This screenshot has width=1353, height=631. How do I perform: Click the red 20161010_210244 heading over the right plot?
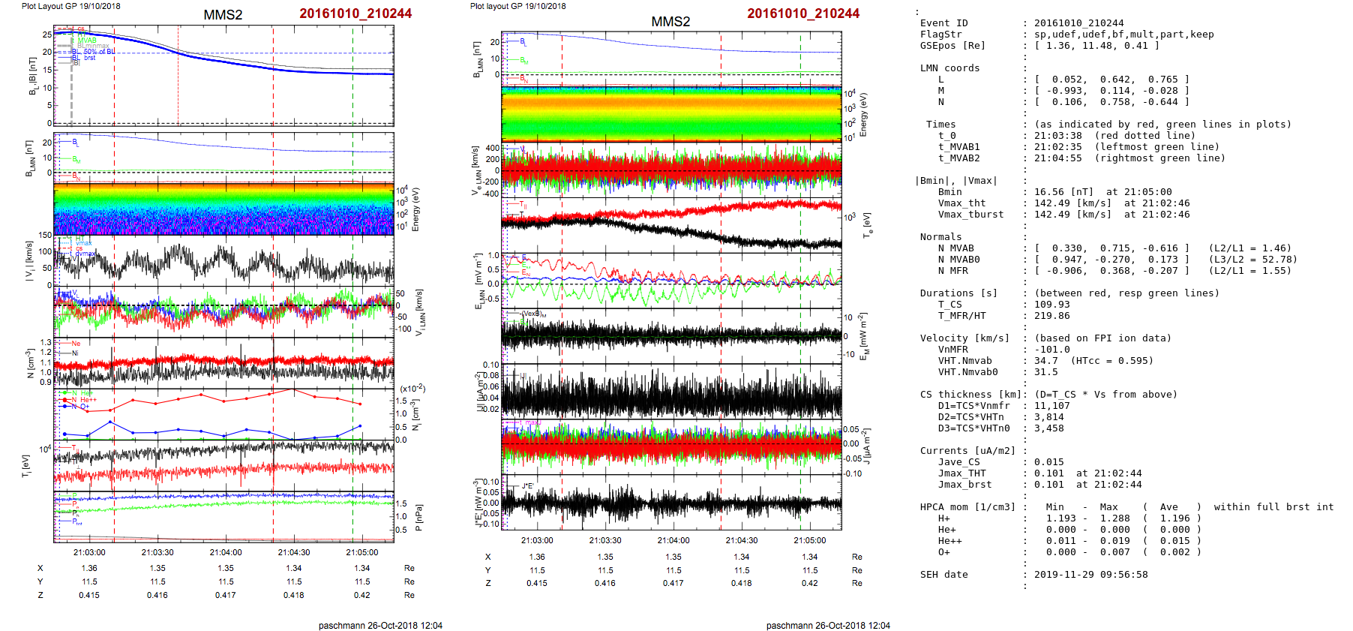(802, 14)
